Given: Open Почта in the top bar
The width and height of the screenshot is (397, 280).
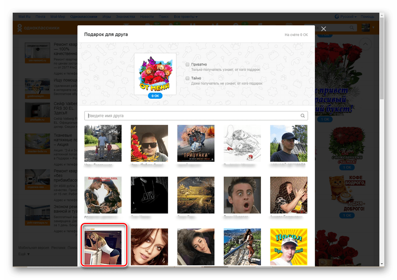Looking at the screenshot, I should point(40,16).
